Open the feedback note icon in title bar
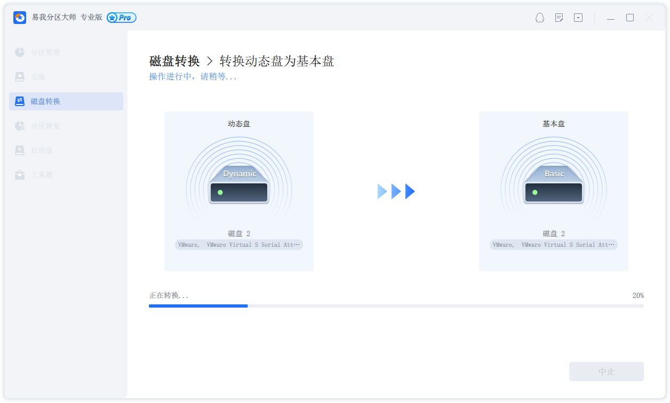 [559, 18]
